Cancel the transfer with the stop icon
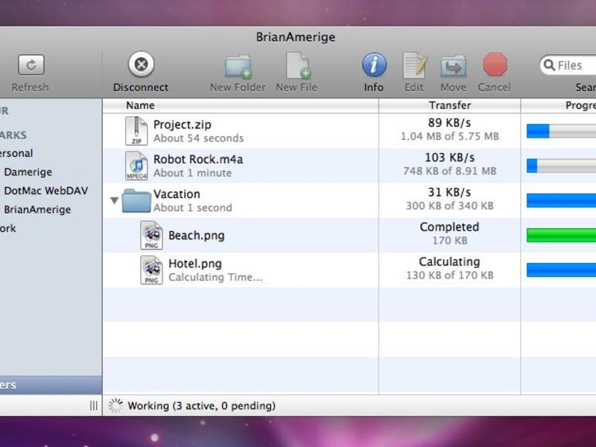Screen dimensions: 596x447 [x=495, y=64]
